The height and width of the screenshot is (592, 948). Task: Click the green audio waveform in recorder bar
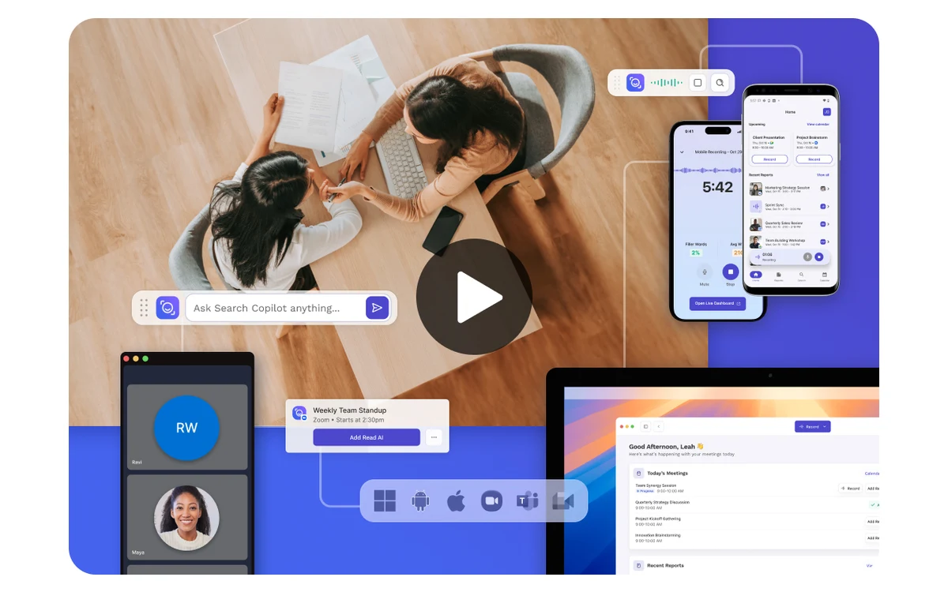tap(666, 83)
